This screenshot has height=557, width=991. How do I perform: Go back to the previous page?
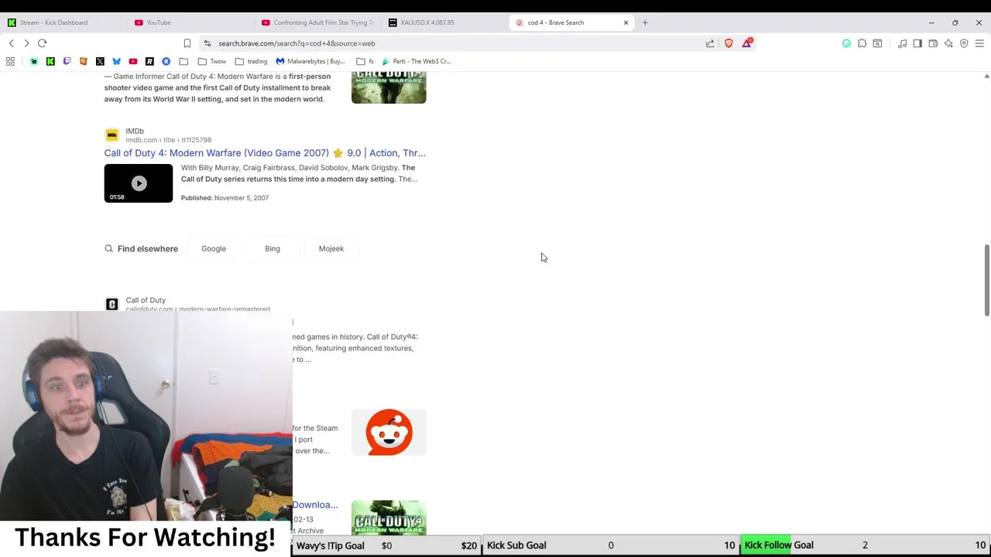[11, 43]
